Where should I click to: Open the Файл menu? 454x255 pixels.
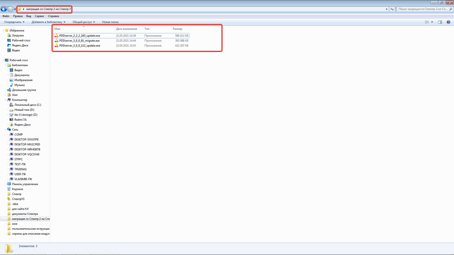coord(6,16)
